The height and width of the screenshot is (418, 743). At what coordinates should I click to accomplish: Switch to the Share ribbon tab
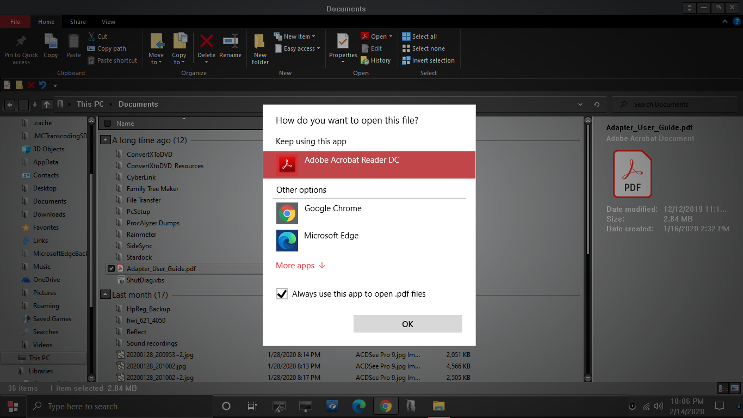coord(78,22)
